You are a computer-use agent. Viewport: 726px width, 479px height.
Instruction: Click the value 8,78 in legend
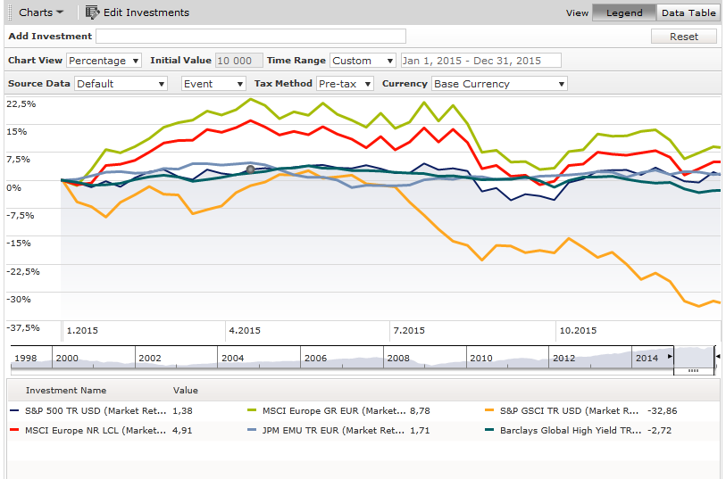(420, 410)
